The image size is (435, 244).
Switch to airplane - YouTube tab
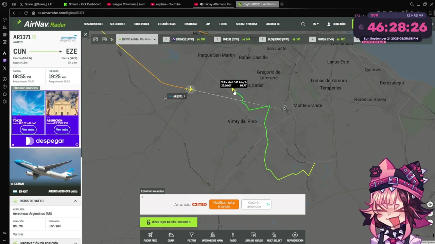pyautogui.click(x=169, y=4)
